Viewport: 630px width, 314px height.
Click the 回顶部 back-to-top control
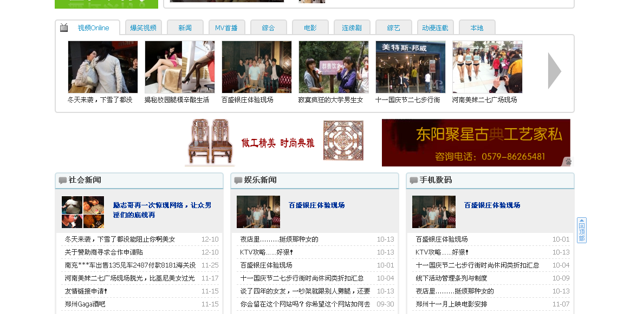click(581, 230)
